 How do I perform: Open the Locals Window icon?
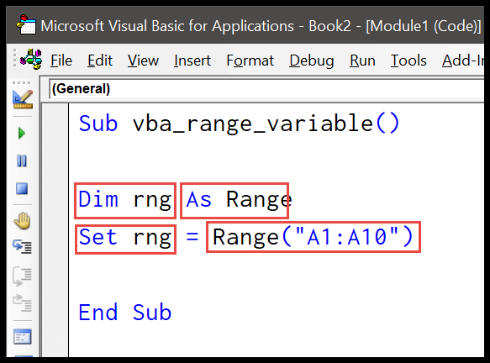click(23, 337)
